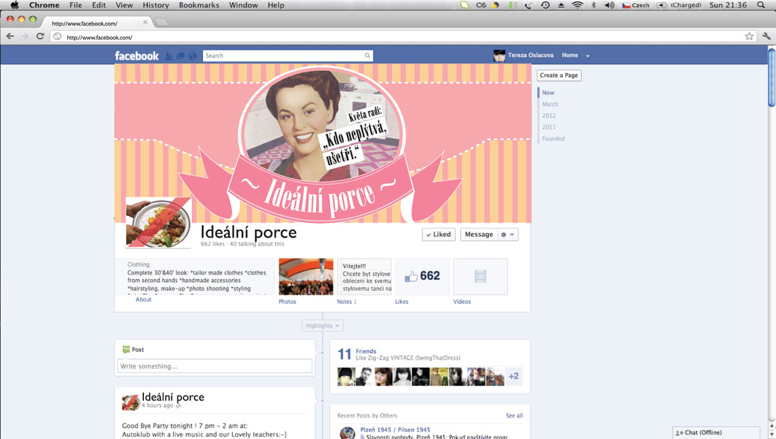Click Tereza Oslacova's profile picture
Image resolution: width=776 pixels, height=439 pixels.
pyautogui.click(x=499, y=55)
